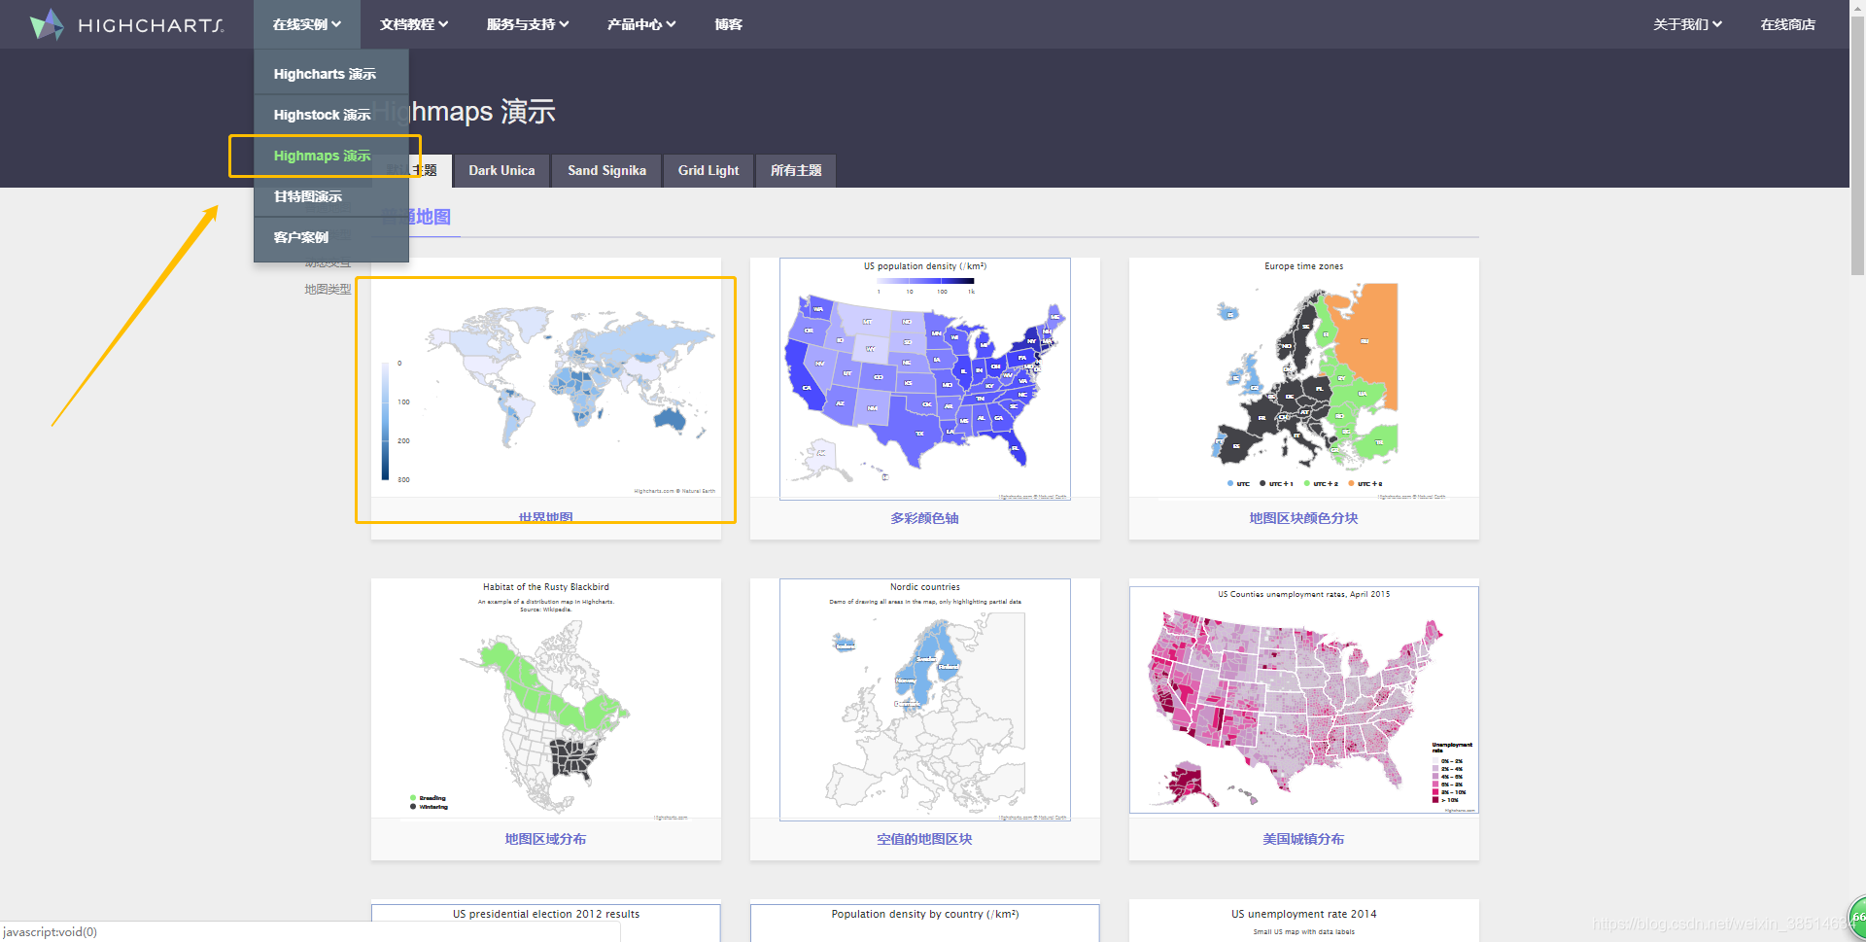Select Highmaps 演示 from the dropdown
The height and width of the screenshot is (942, 1866).
[331, 156]
